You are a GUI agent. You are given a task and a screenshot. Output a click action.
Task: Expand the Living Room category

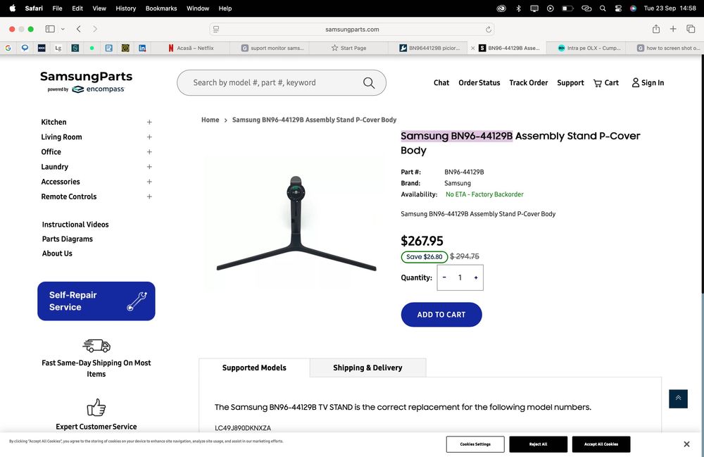tap(149, 137)
